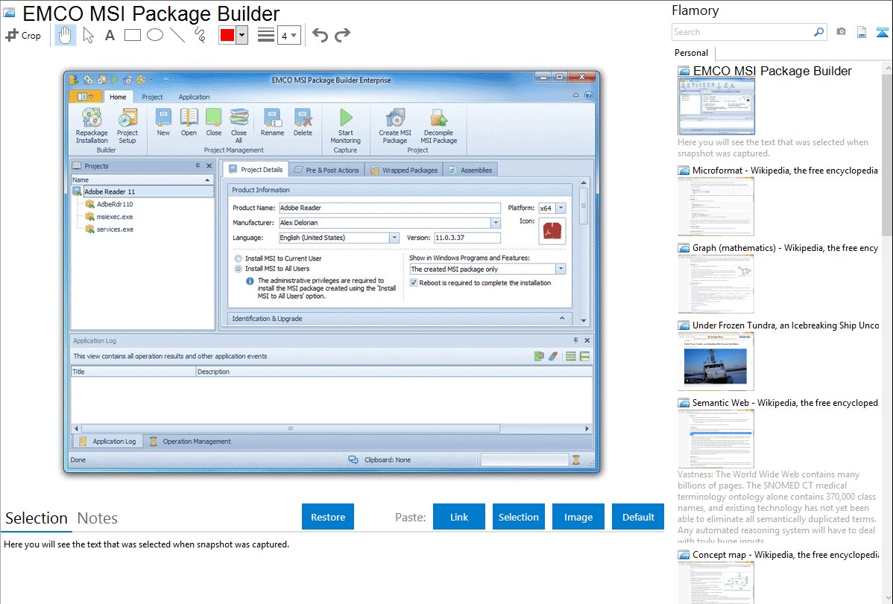Pick the rectangle drawing tool

(x=132, y=35)
